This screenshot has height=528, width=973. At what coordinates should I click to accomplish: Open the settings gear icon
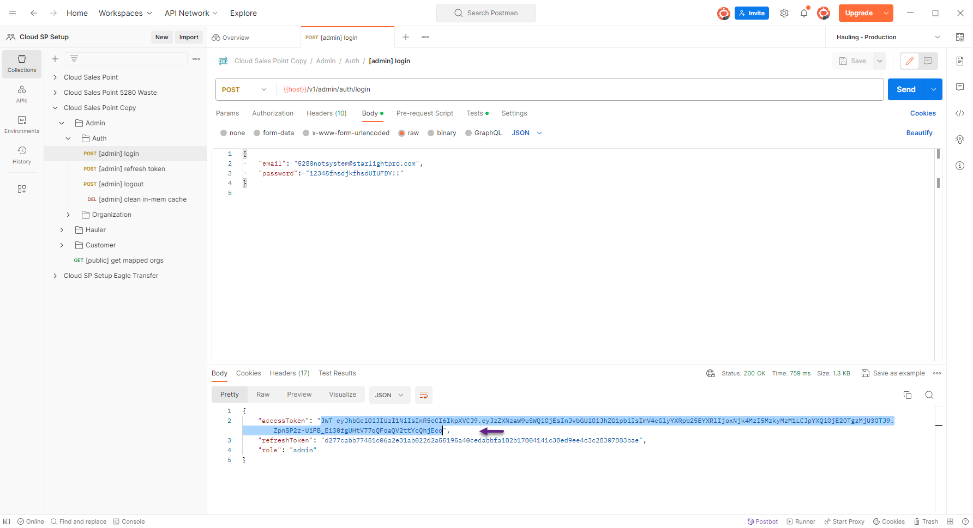784,13
